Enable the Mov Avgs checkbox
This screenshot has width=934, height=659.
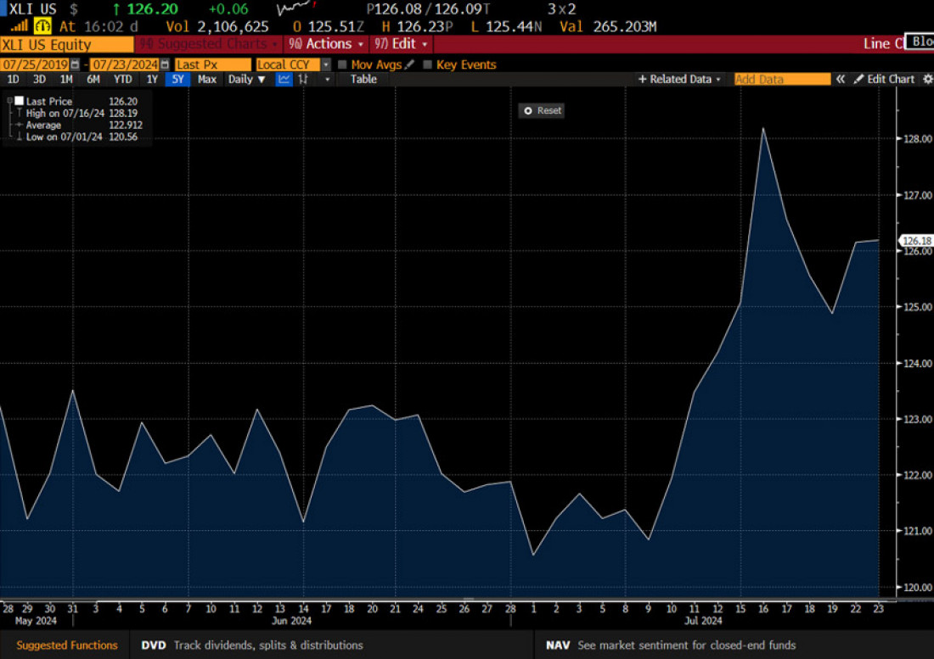(342, 64)
